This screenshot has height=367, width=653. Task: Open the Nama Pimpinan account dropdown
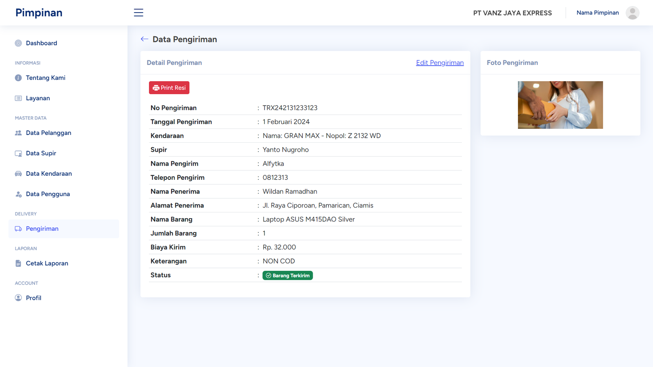click(597, 13)
